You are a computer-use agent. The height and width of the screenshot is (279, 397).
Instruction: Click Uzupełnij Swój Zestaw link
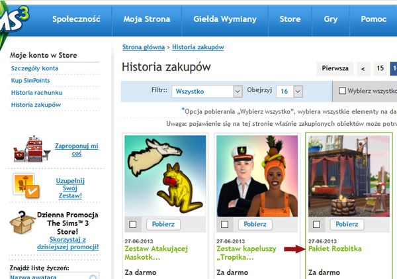70,188
